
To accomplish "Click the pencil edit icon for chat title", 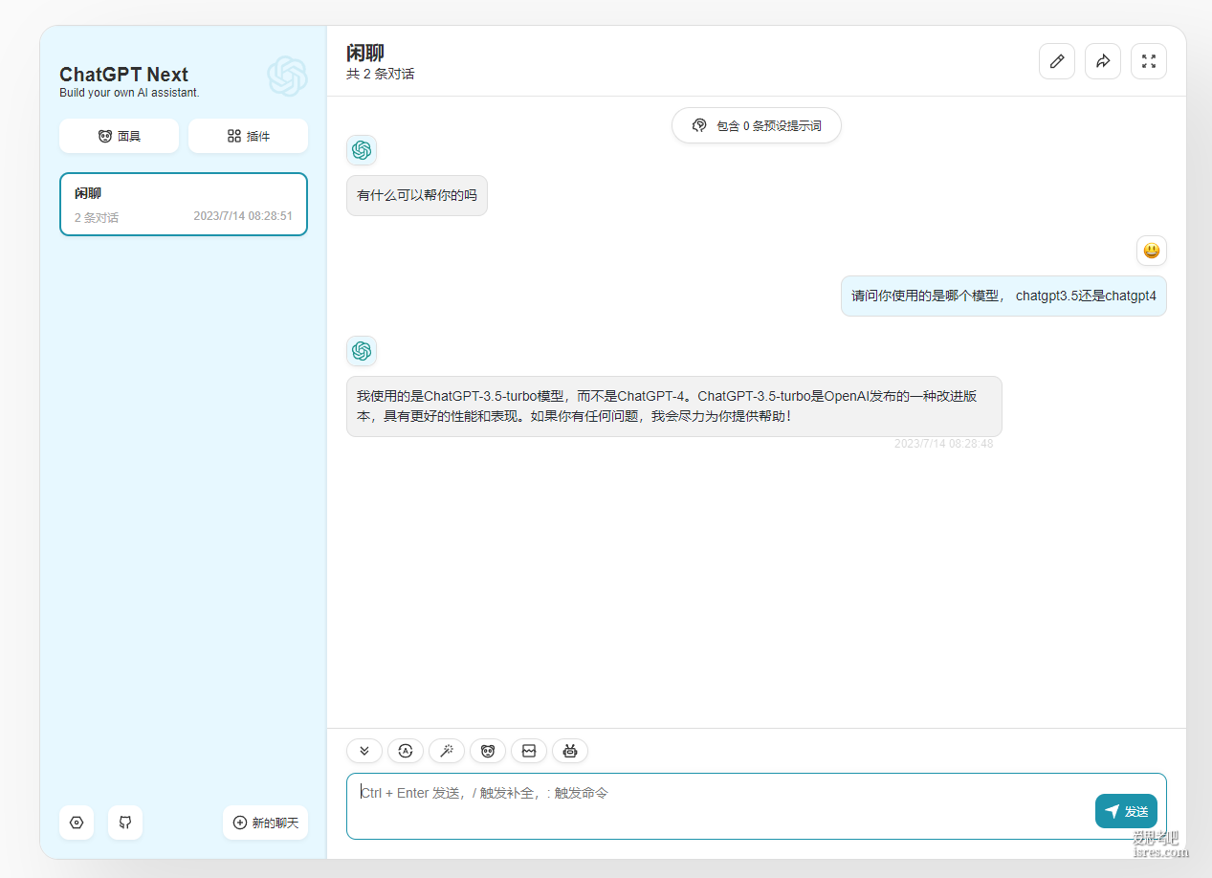I will pos(1057,61).
